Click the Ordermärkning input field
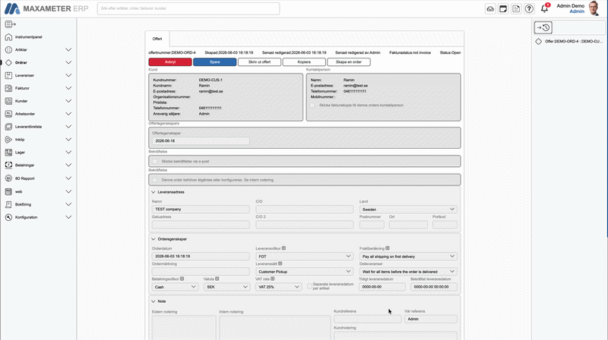The width and height of the screenshot is (608, 340). [201, 272]
